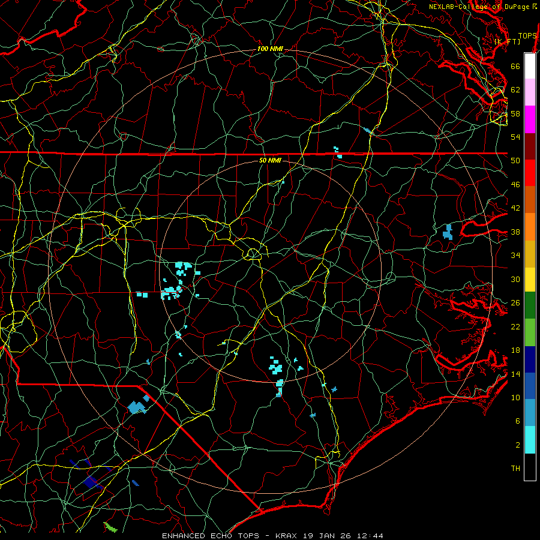Click the "50 NMI" range ring label
This screenshot has width=540, height=540.
tap(270, 160)
